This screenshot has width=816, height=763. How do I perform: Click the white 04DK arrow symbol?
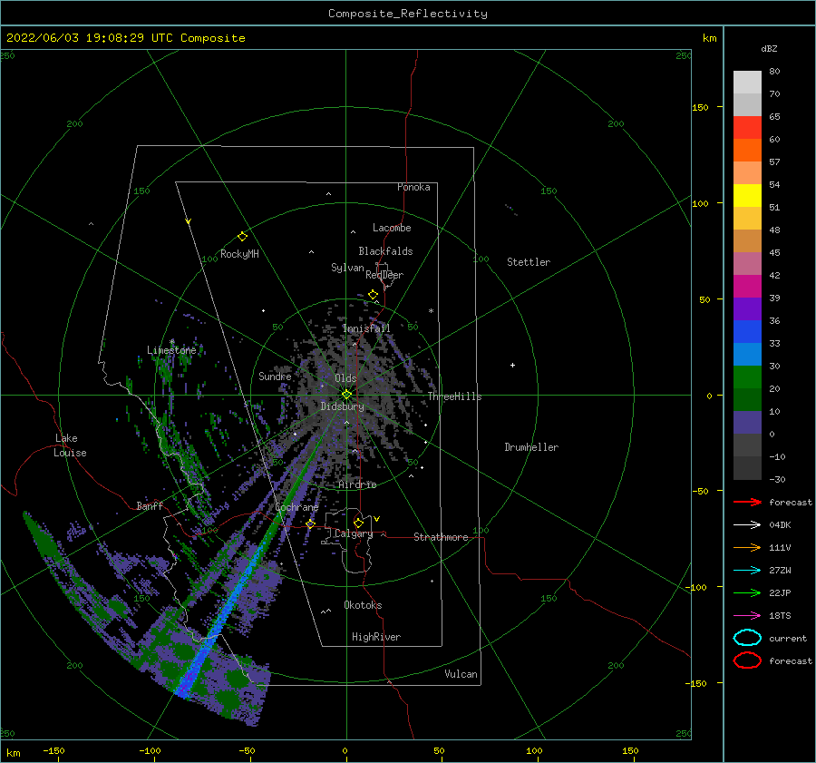click(x=747, y=524)
